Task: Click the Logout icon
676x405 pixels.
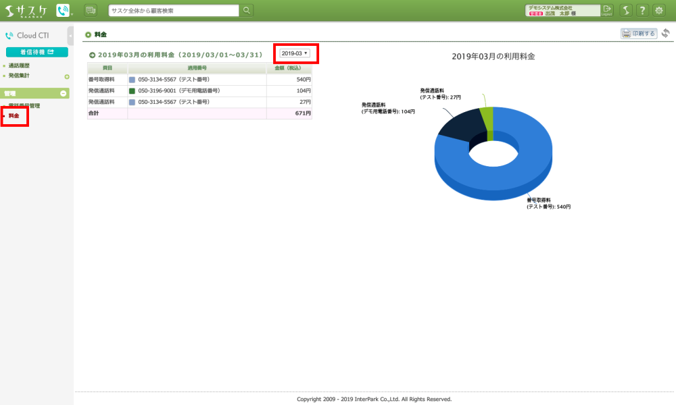Action: pos(607,10)
